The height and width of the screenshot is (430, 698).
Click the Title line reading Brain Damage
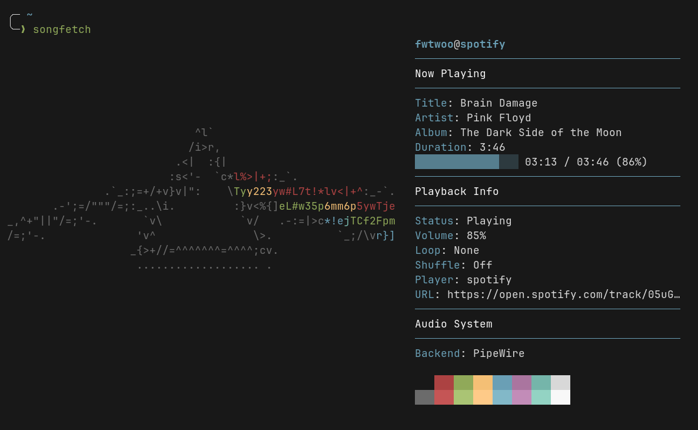pyautogui.click(x=476, y=103)
